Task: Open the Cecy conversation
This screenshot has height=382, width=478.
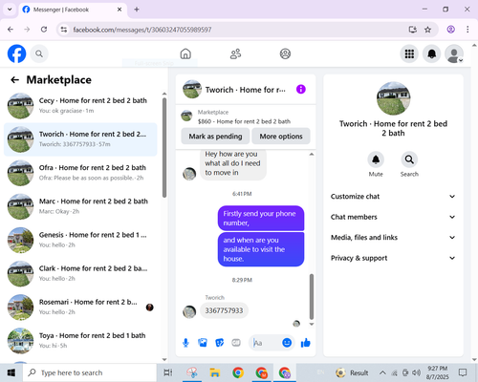Action: pos(80,106)
